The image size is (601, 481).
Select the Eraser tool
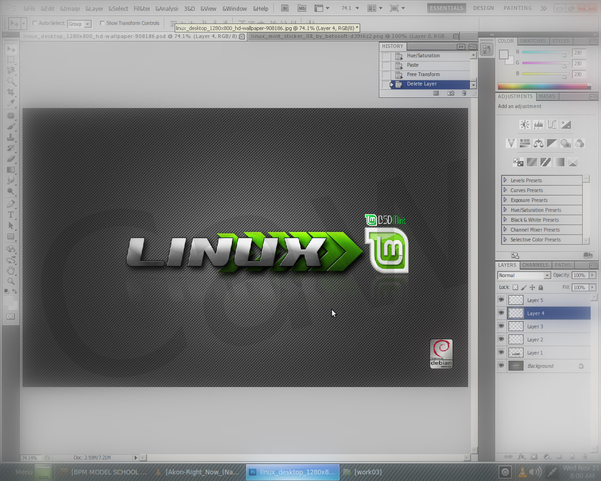point(11,159)
